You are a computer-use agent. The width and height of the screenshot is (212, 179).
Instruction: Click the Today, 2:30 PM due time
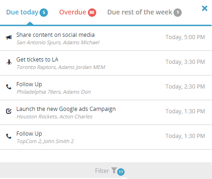[185, 87]
